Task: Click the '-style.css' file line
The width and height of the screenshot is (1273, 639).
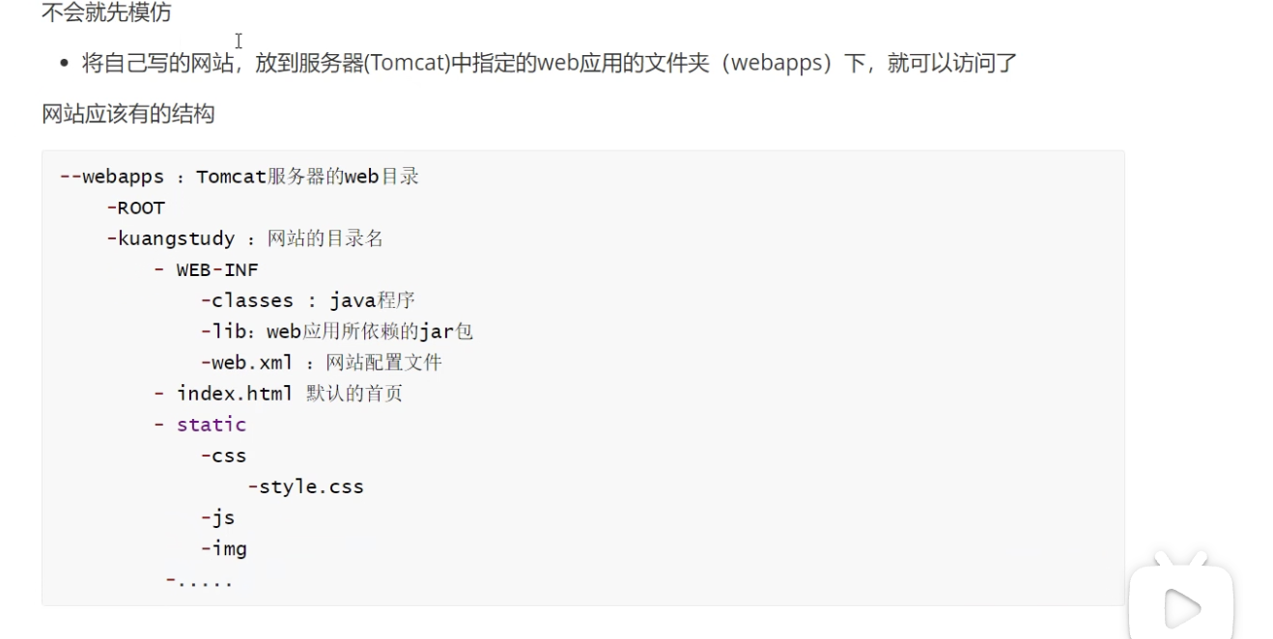Action: point(306,486)
